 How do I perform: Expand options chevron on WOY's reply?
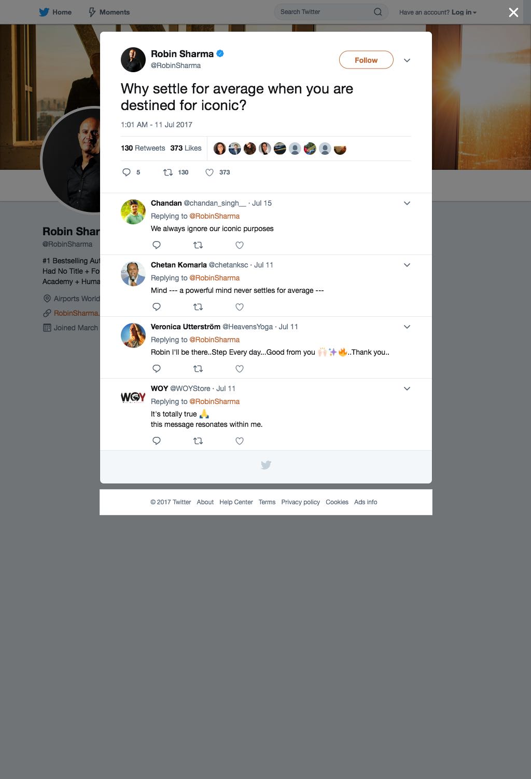pos(407,388)
